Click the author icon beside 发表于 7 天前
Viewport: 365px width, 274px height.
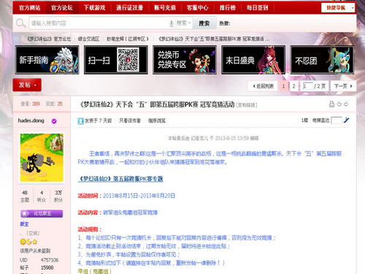80,121
